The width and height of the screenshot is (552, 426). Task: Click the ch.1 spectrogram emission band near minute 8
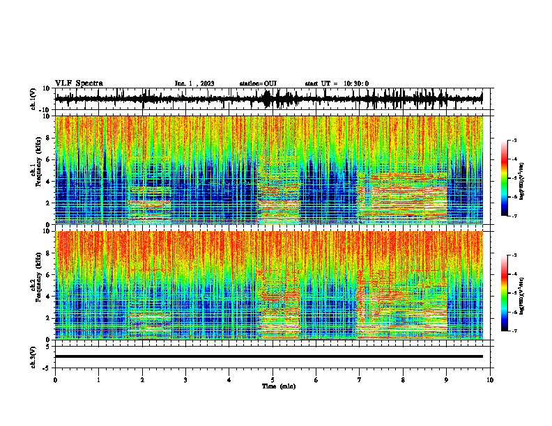402,198
